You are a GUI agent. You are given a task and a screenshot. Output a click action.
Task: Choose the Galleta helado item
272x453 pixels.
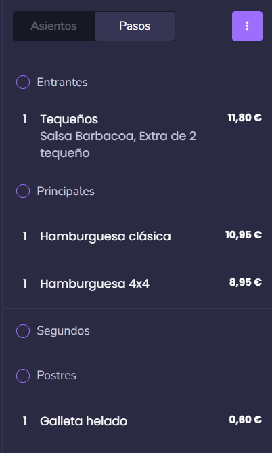pyautogui.click(x=137, y=421)
